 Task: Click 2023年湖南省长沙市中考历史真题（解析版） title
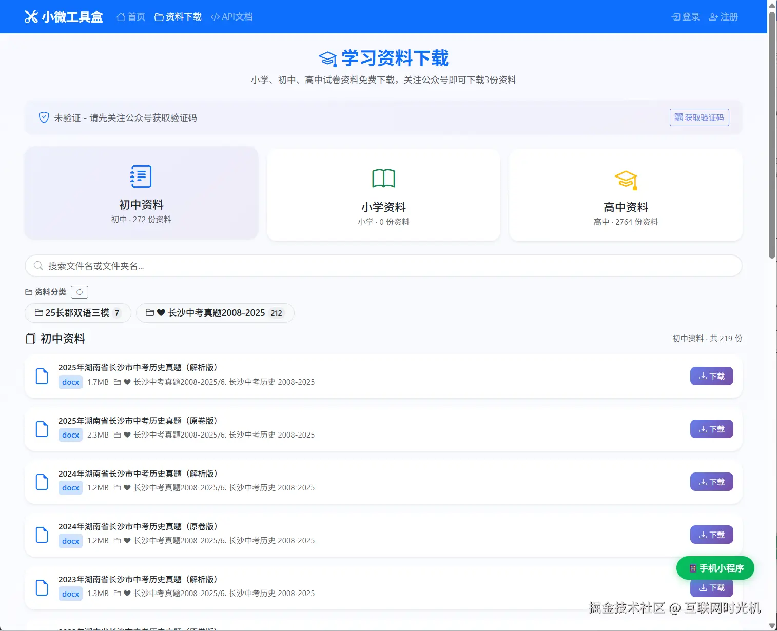pos(139,579)
